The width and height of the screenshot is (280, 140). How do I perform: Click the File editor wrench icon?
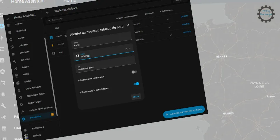(x=14, y=61)
